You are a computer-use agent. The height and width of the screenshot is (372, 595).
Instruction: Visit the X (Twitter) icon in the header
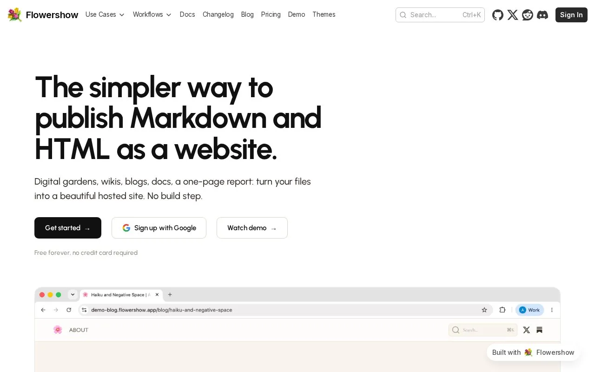tap(513, 15)
